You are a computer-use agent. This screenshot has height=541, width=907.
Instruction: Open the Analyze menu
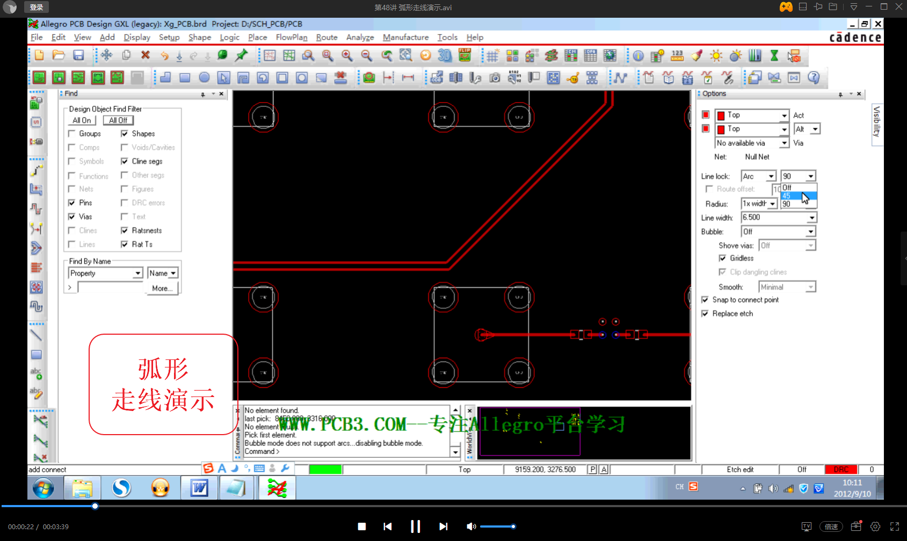[360, 37]
